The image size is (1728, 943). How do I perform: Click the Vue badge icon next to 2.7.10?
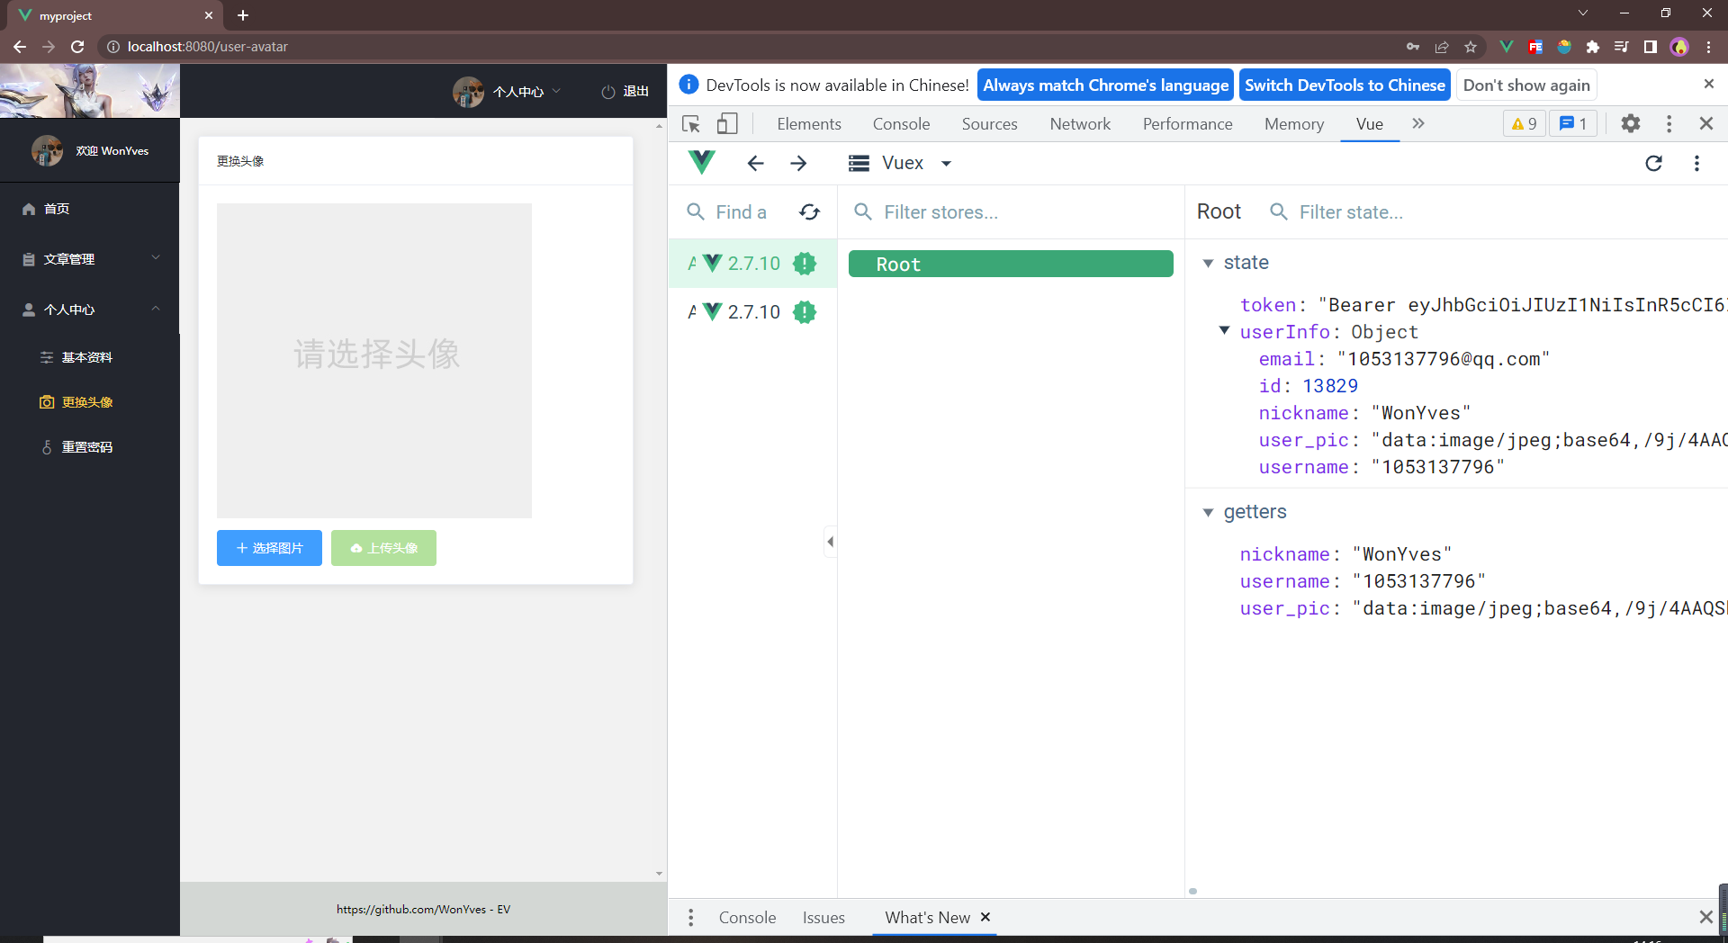point(805,264)
